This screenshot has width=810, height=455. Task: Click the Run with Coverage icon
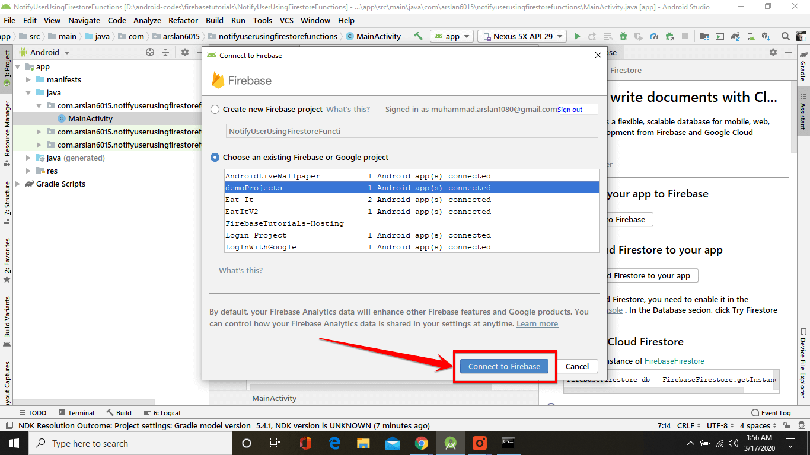pos(639,36)
